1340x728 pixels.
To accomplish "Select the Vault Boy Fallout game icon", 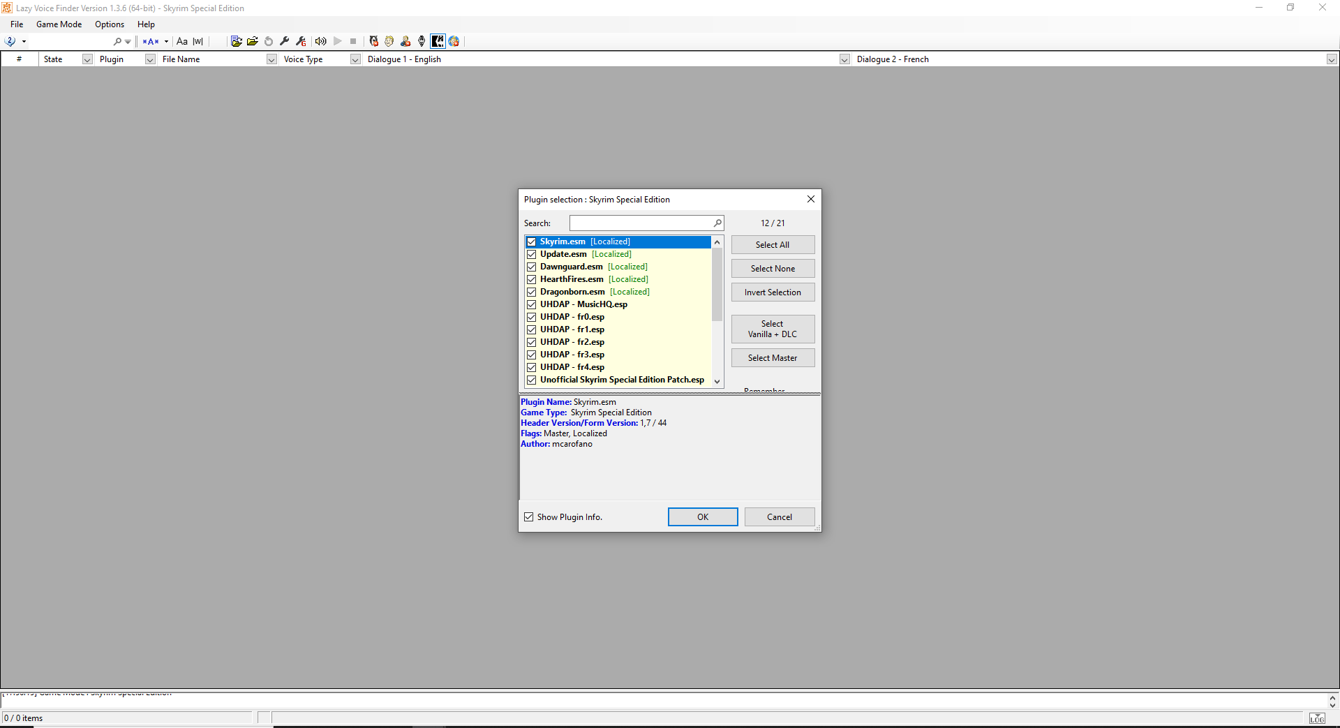I will [x=389, y=41].
